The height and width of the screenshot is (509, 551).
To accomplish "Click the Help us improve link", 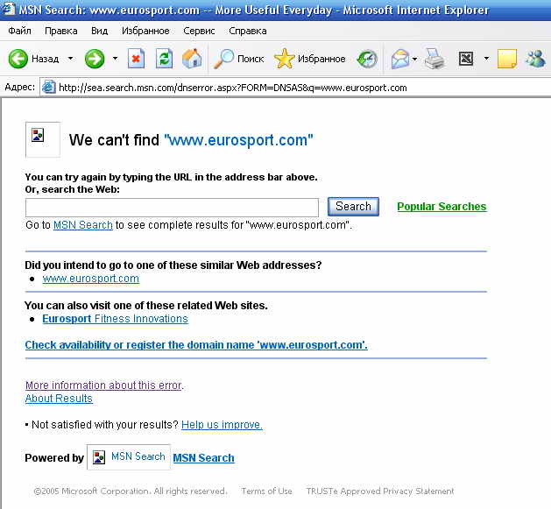I will pyautogui.click(x=222, y=425).
